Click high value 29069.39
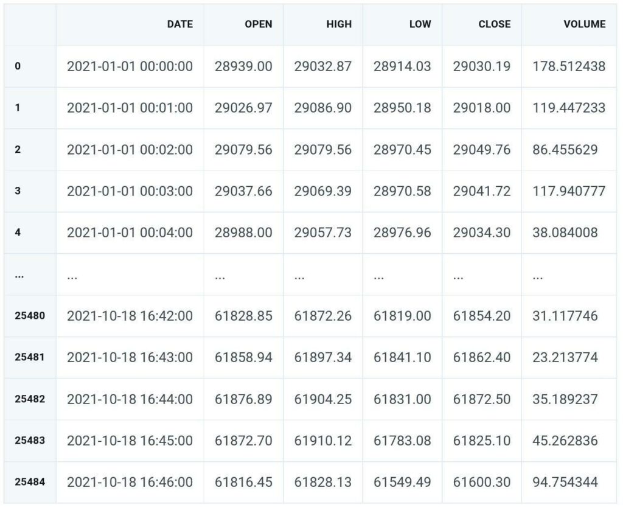623x510 pixels. click(x=323, y=191)
